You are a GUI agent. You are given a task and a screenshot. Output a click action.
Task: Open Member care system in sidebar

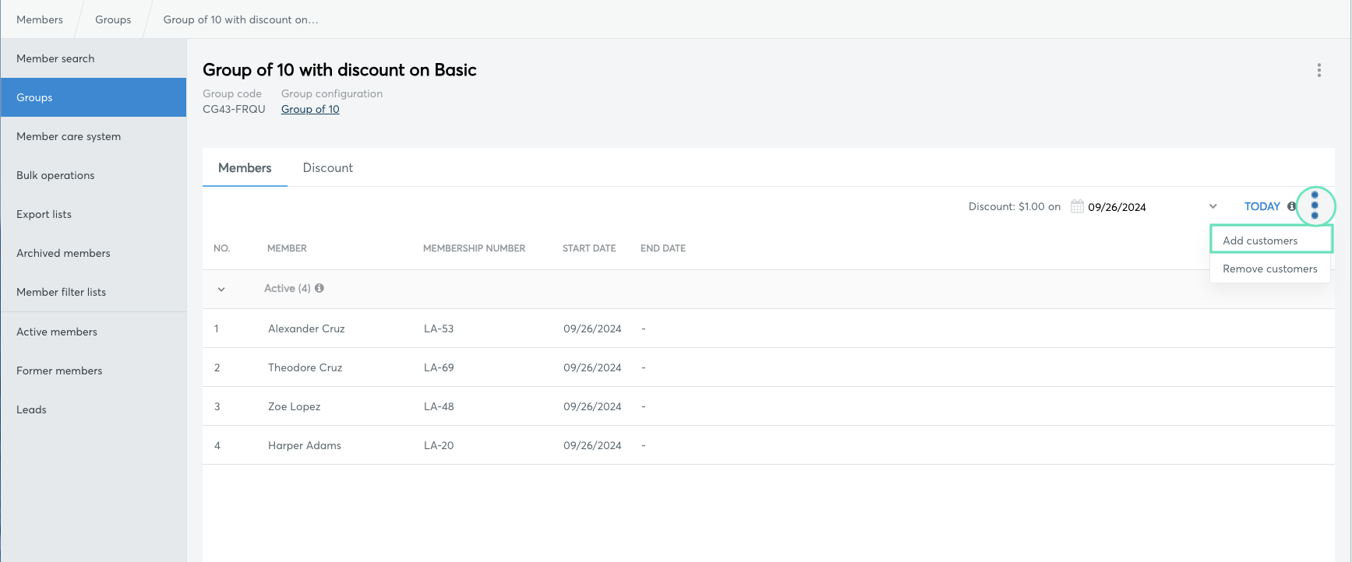tap(94, 136)
